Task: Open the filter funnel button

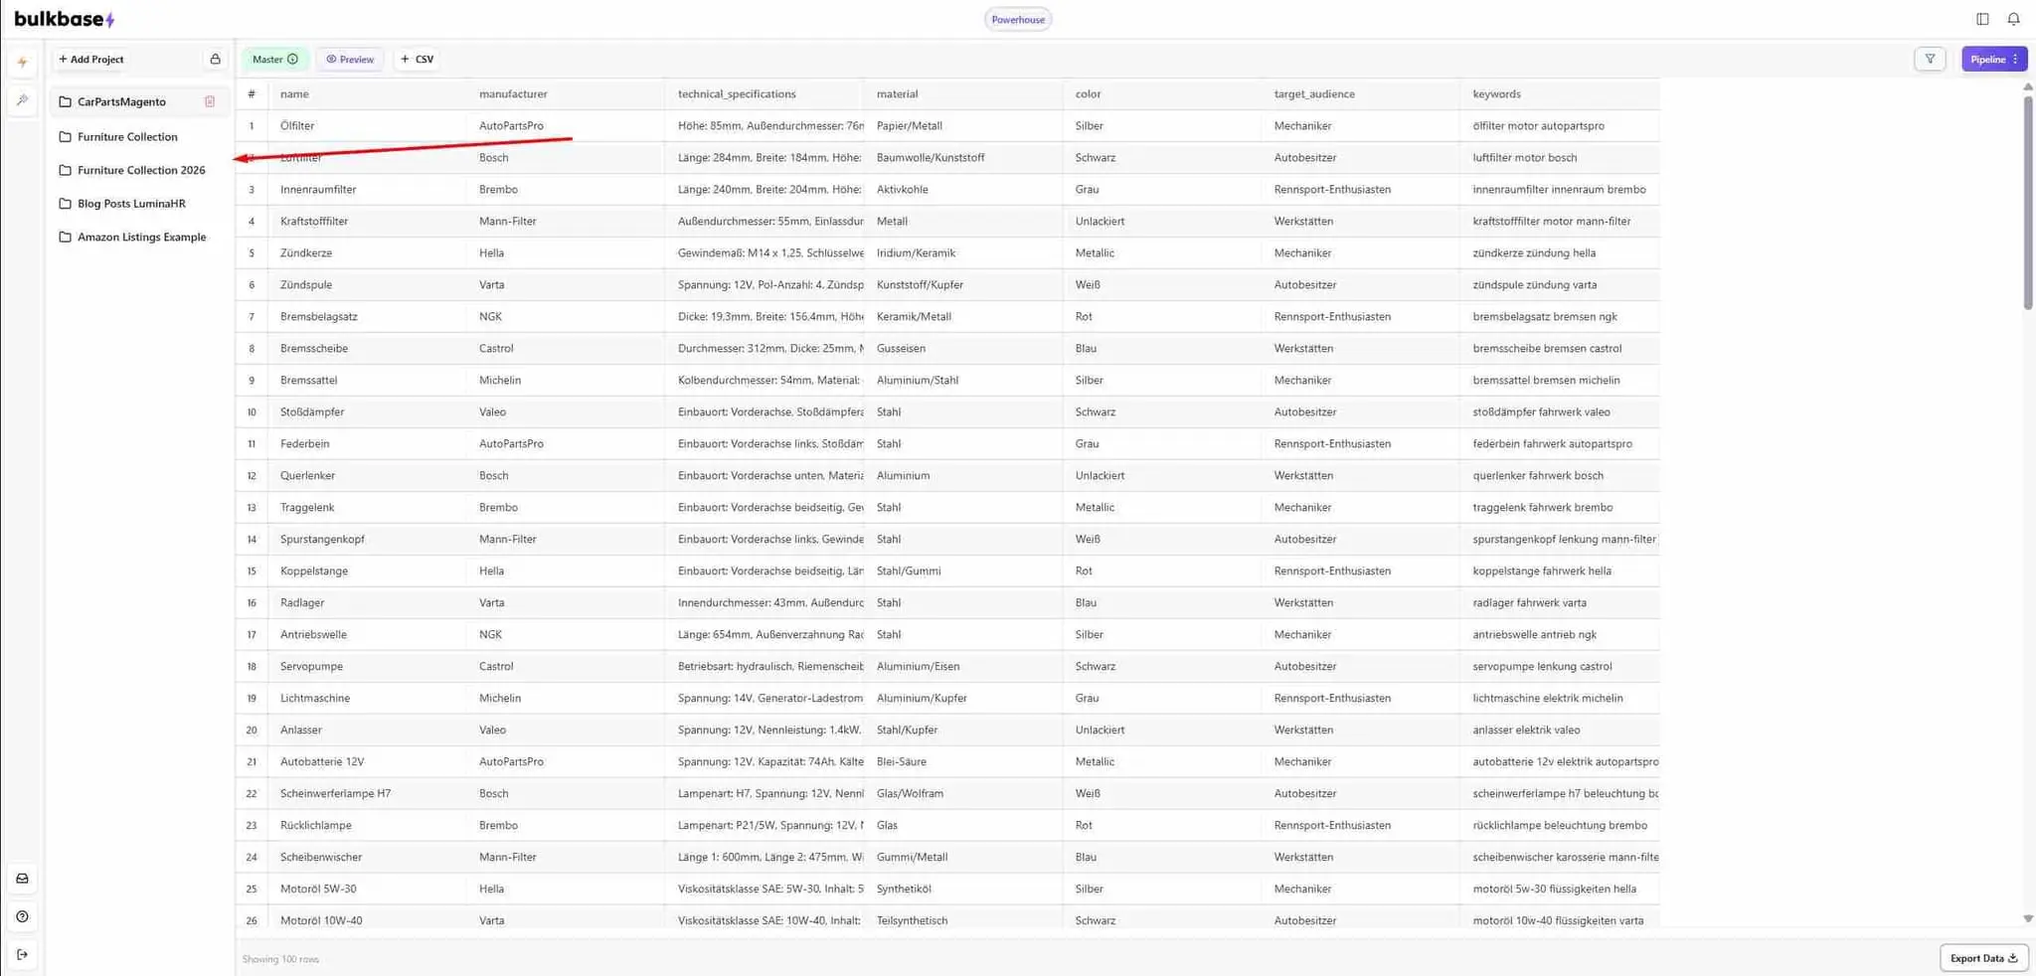Action: [x=1930, y=59]
